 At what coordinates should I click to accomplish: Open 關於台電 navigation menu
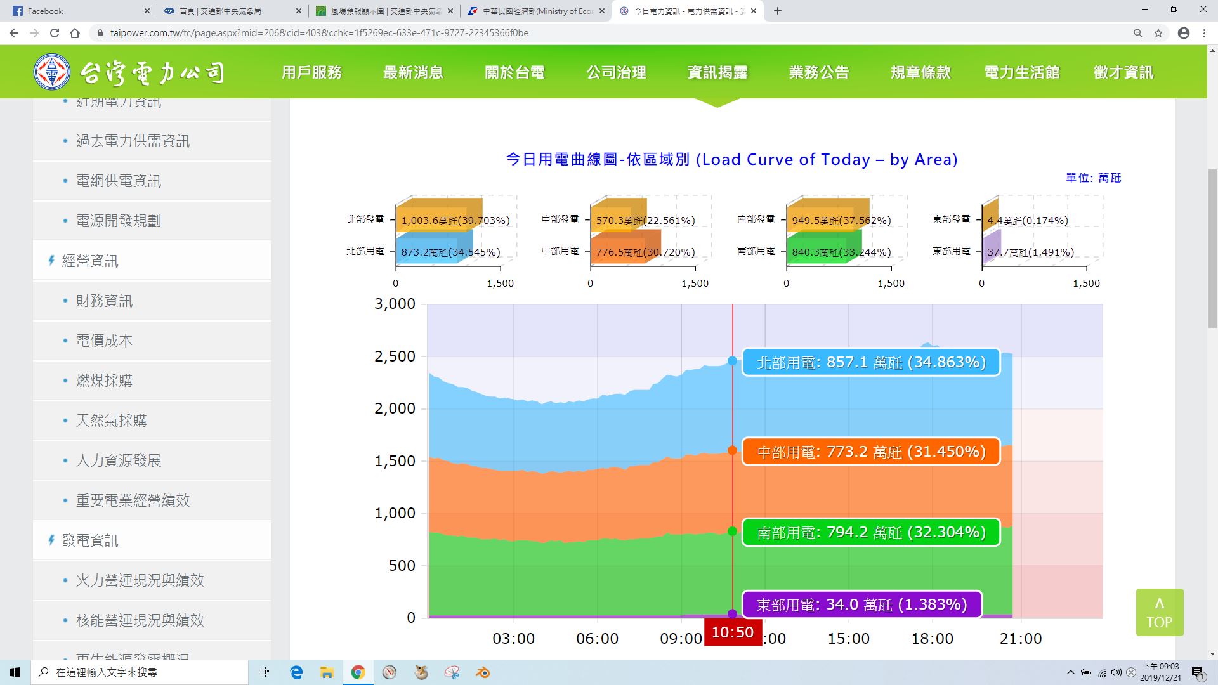tap(514, 72)
